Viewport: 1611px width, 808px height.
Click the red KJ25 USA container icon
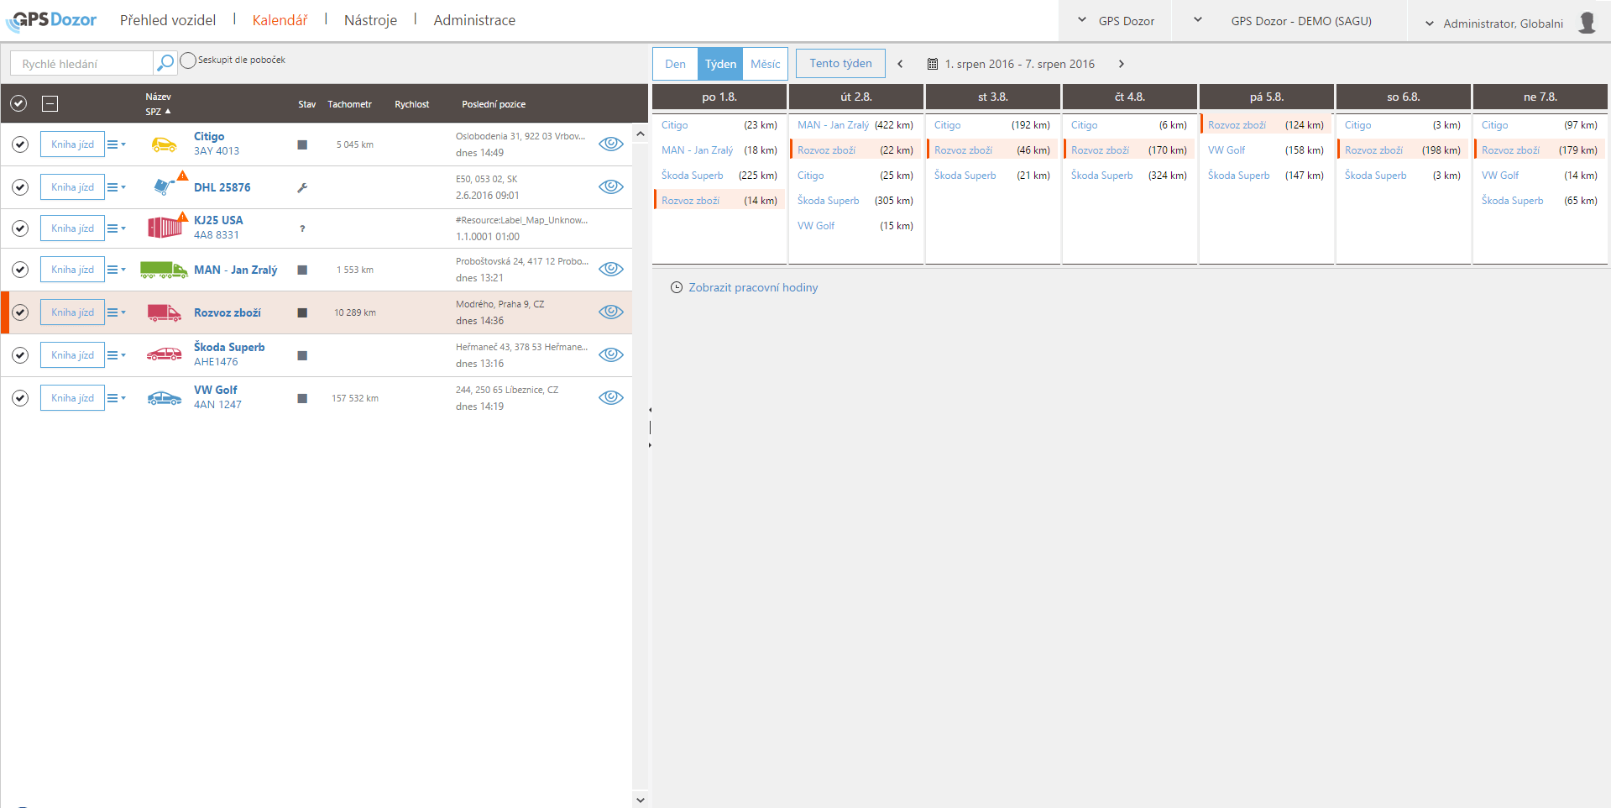[165, 228]
